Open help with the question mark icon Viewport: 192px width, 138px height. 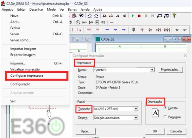pyautogui.click(x=174, y=16)
